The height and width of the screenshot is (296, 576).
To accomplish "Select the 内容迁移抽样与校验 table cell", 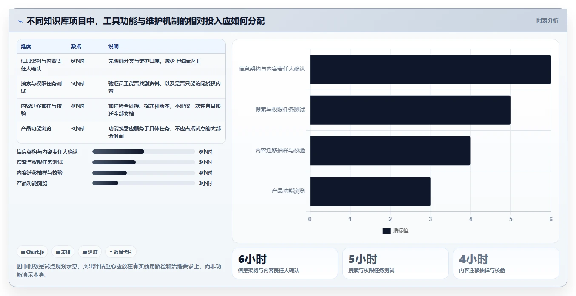I will coord(42,110).
